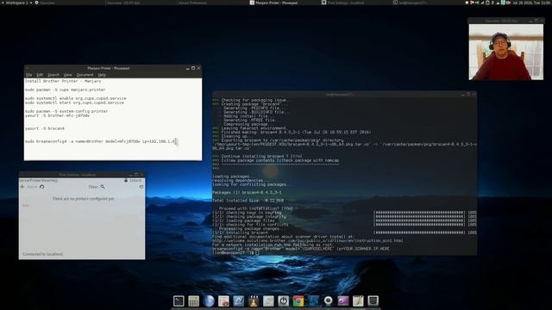
Task: Click the 'Total Installed Size' line in terminal
Action: tap(248, 201)
